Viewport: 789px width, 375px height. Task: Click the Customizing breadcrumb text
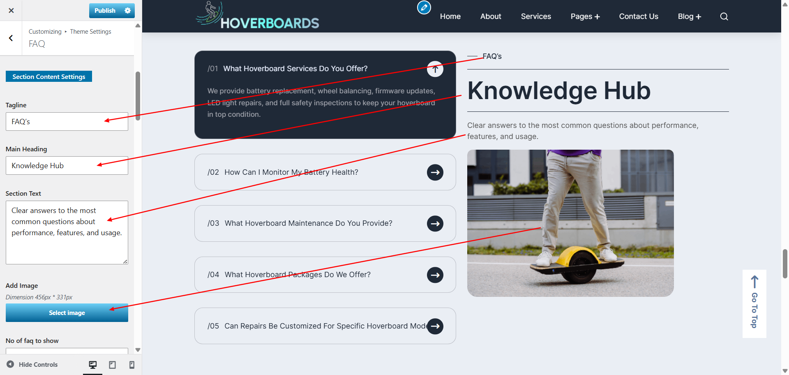pyautogui.click(x=45, y=32)
